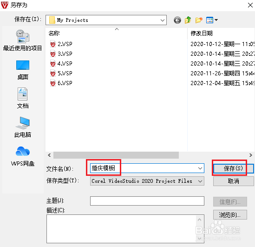This screenshot has height=247, width=255.
Task: Click the 主题(J) subject input field
Action: point(147,201)
